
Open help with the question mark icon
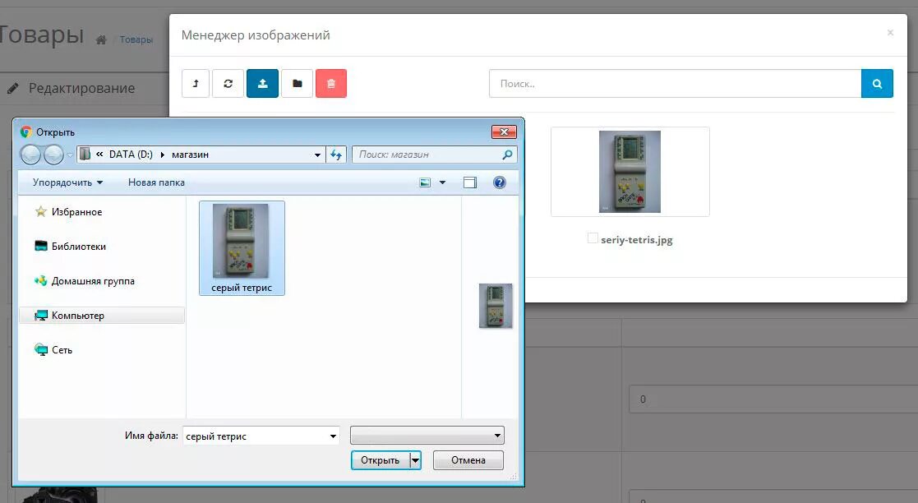click(500, 182)
